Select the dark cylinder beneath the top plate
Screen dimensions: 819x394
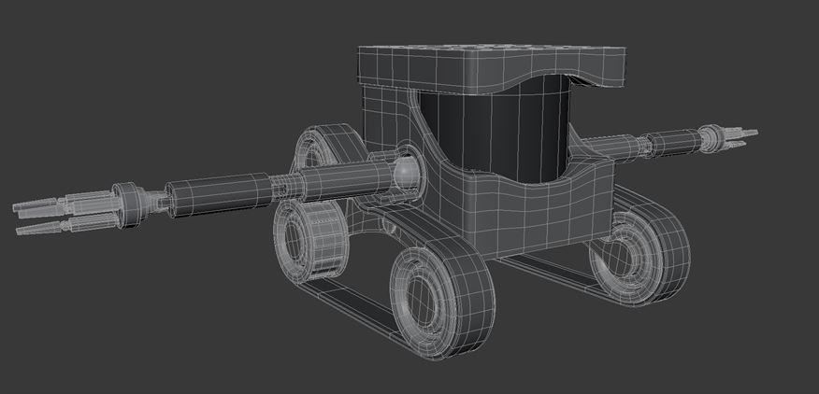494,131
